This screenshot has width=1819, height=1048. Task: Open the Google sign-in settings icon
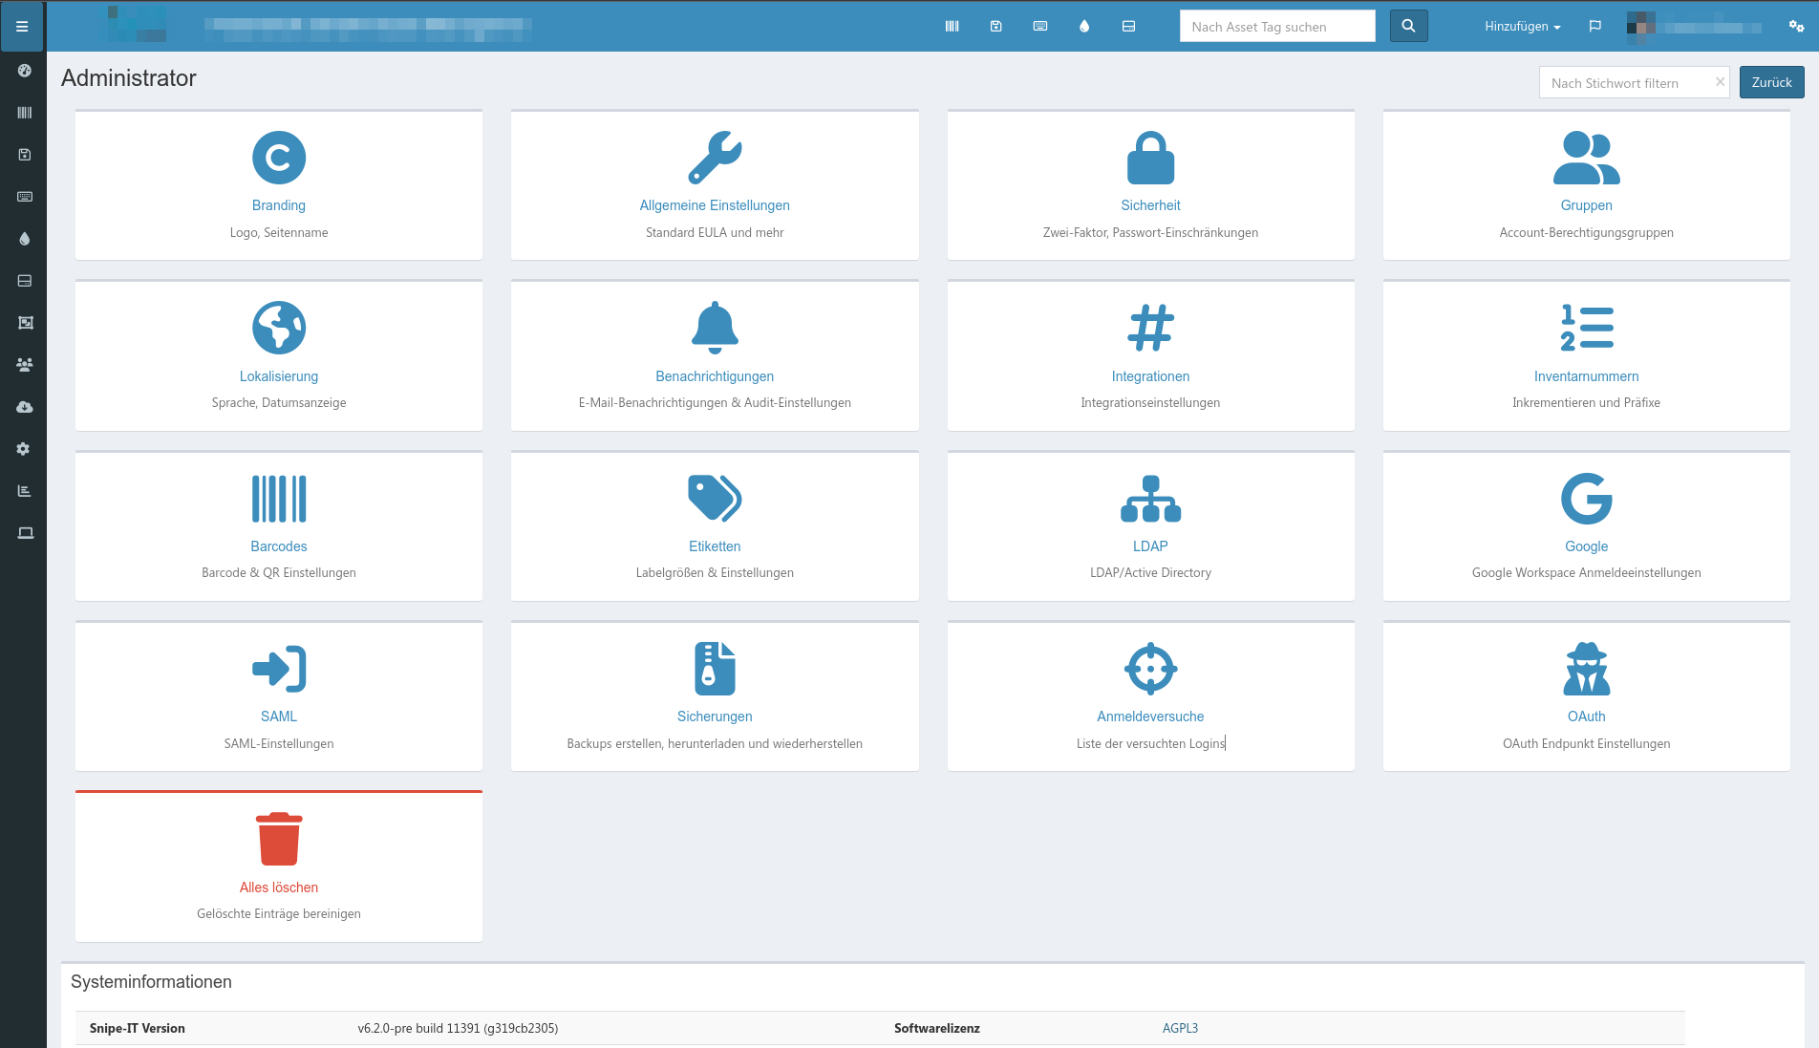tap(1586, 499)
